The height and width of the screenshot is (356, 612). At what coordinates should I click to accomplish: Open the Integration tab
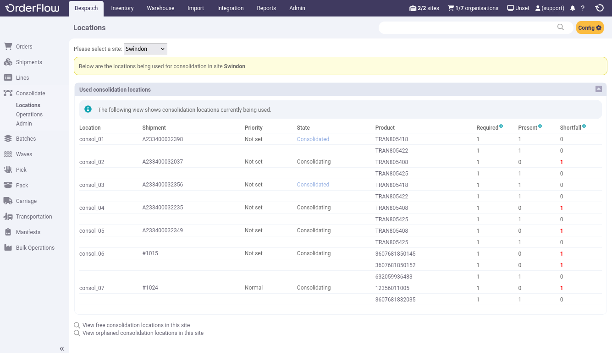231,8
